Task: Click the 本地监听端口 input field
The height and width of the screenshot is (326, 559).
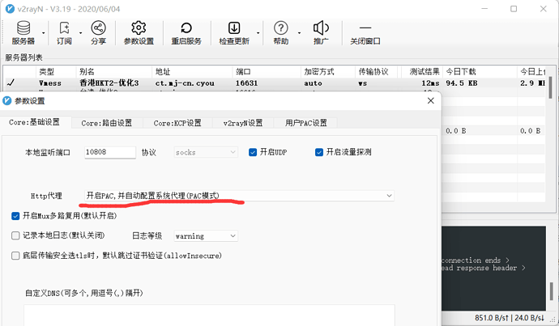Action: [109, 152]
